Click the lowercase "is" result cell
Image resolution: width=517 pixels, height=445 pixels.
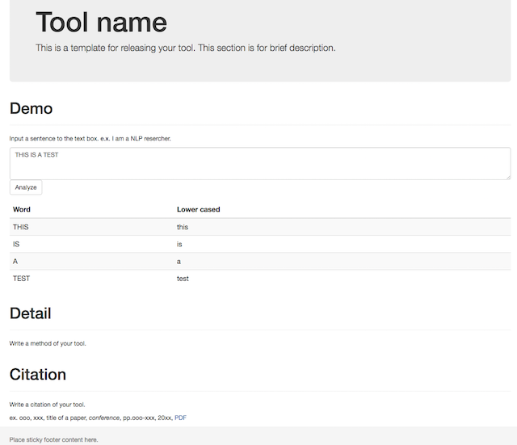pyautogui.click(x=179, y=244)
